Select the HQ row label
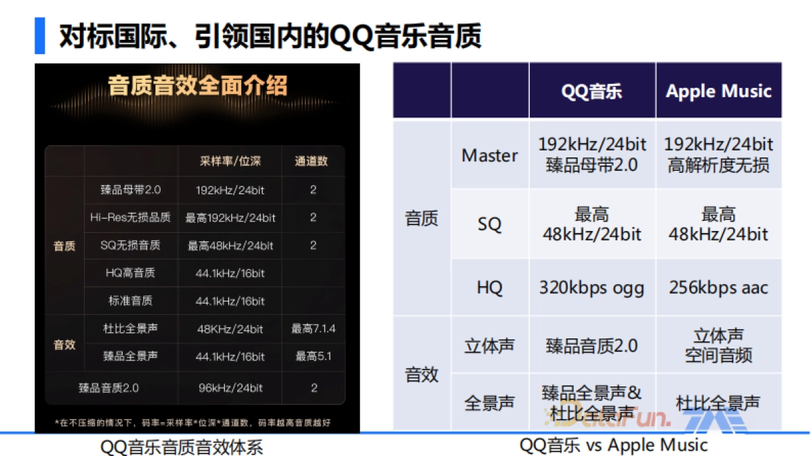 (489, 287)
